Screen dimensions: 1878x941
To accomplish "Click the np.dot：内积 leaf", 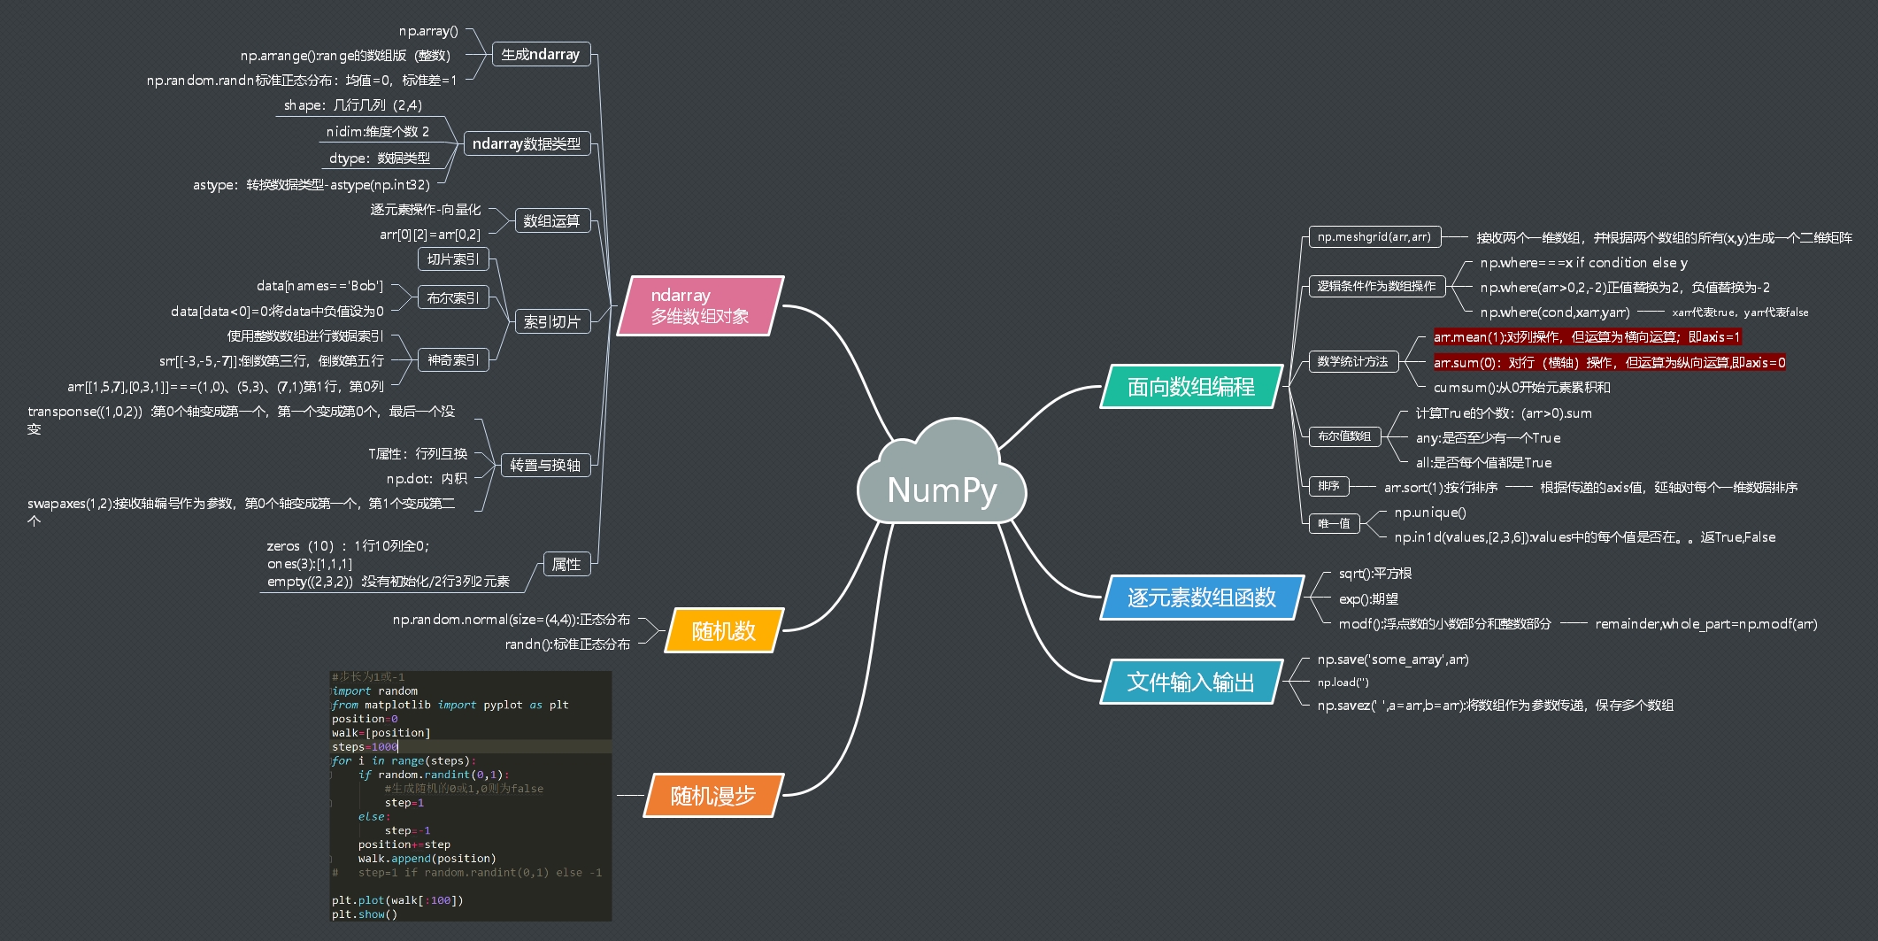I will coord(427,479).
